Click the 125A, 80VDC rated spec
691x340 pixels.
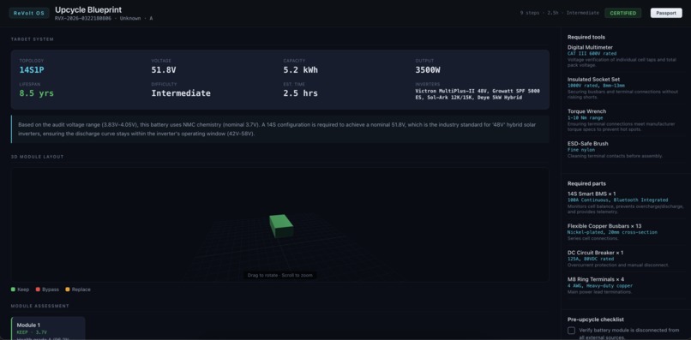coord(591,259)
